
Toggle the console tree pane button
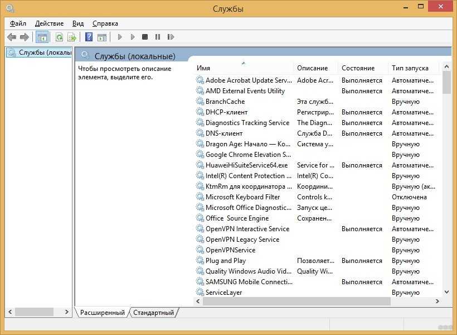[42, 37]
